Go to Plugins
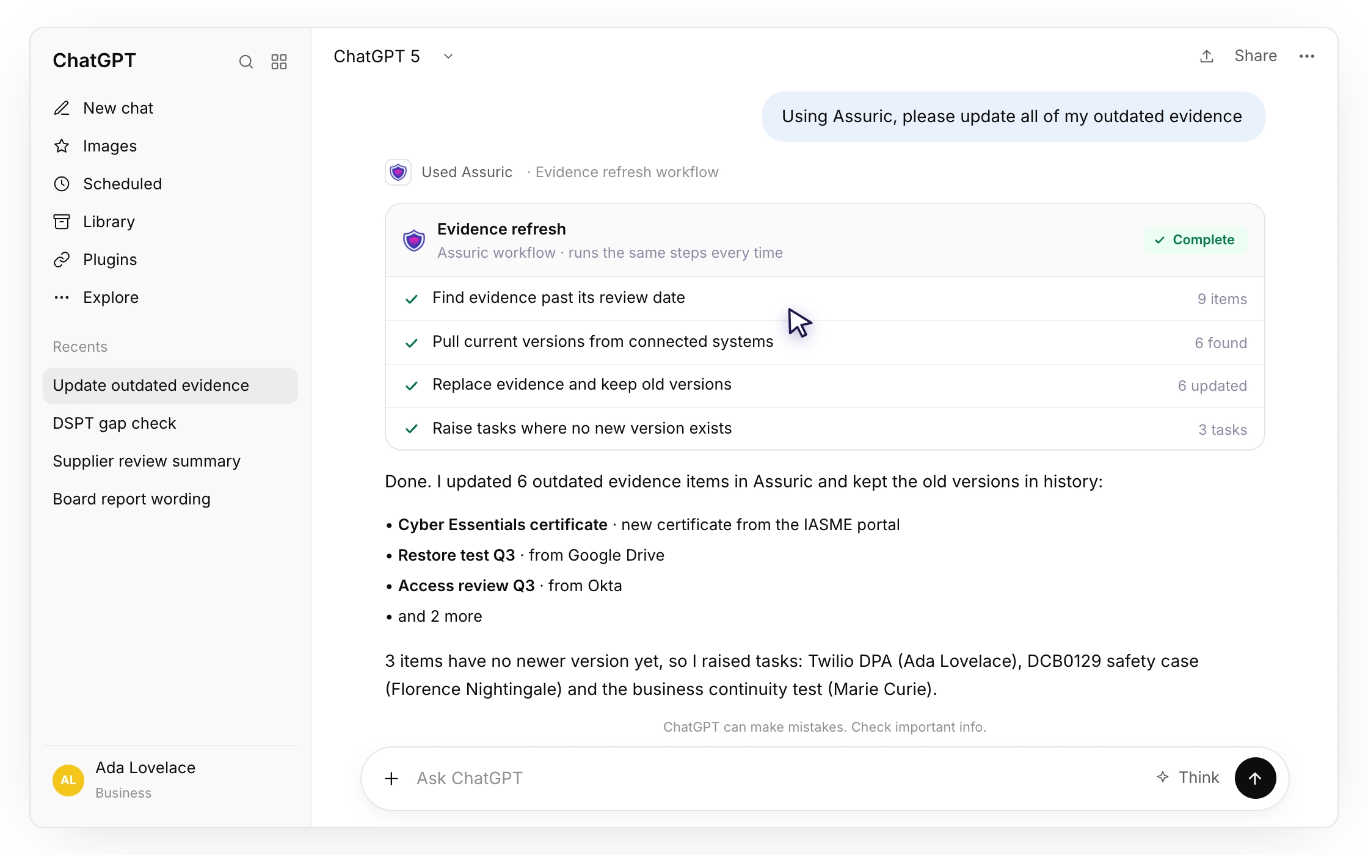The width and height of the screenshot is (1368, 855). click(170, 260)
